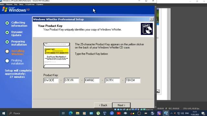Image resolution: width=207 pixels, height=116 pixels.
Task: Open the YouTube taskbar icon
Action: point(119,113)
